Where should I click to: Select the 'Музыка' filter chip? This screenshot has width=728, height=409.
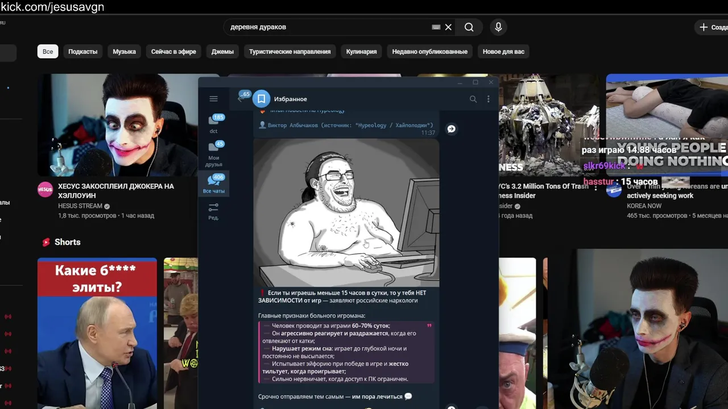[x=124, y=51]
